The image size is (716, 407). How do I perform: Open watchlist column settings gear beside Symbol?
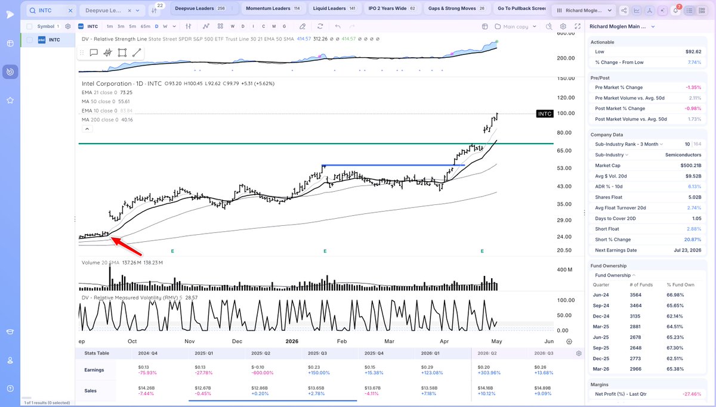(x=68, y=27)
